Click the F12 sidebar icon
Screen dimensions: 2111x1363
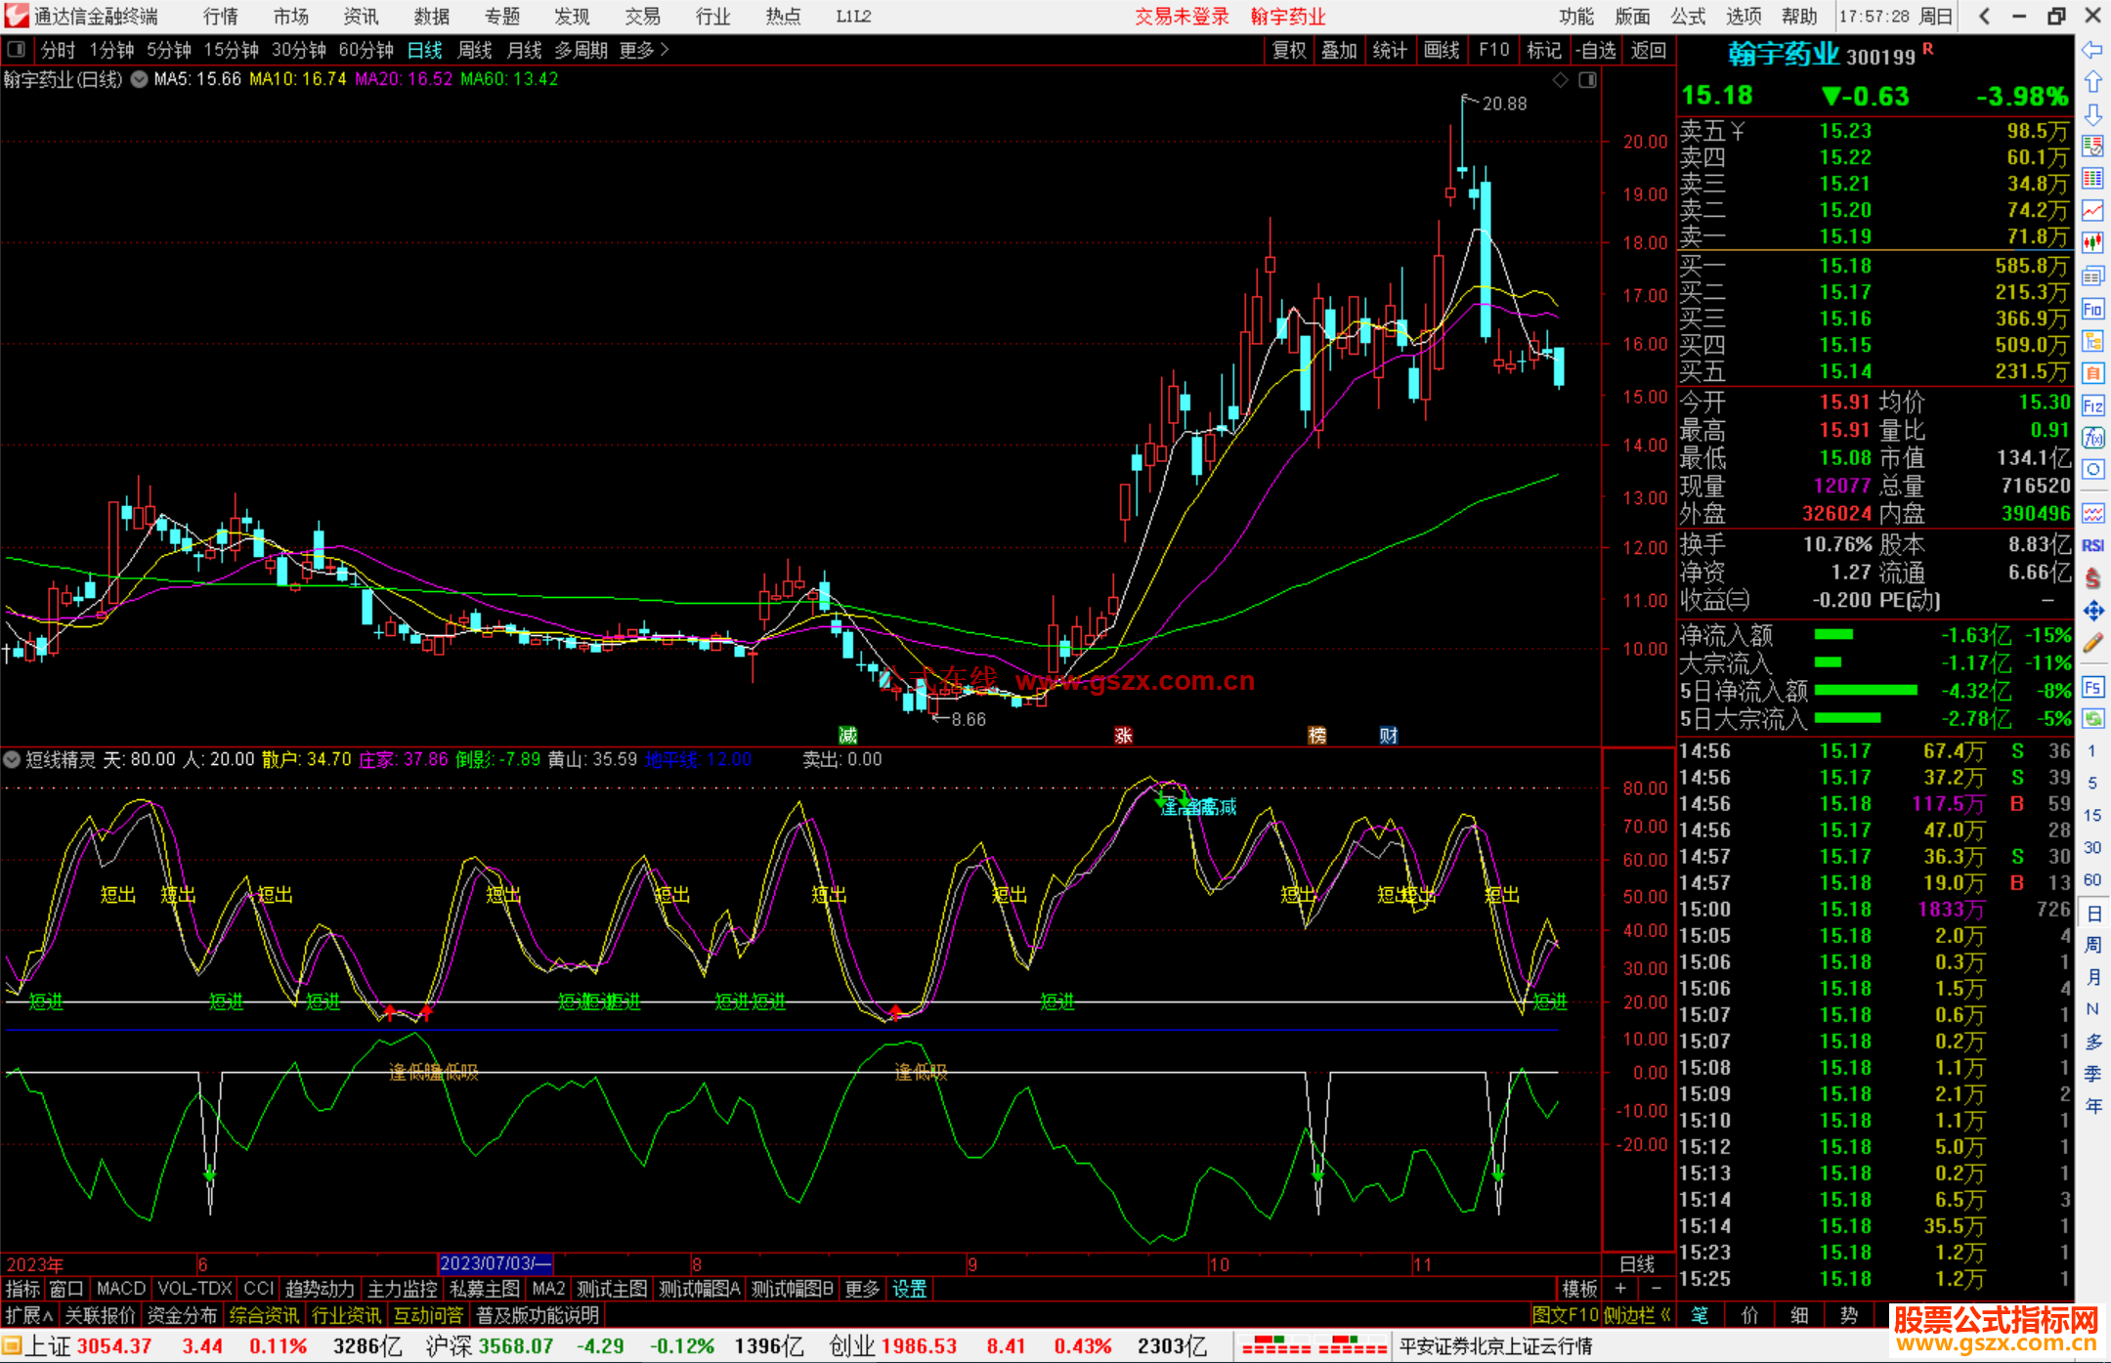pyautogui.click(x=2092, y=405)
